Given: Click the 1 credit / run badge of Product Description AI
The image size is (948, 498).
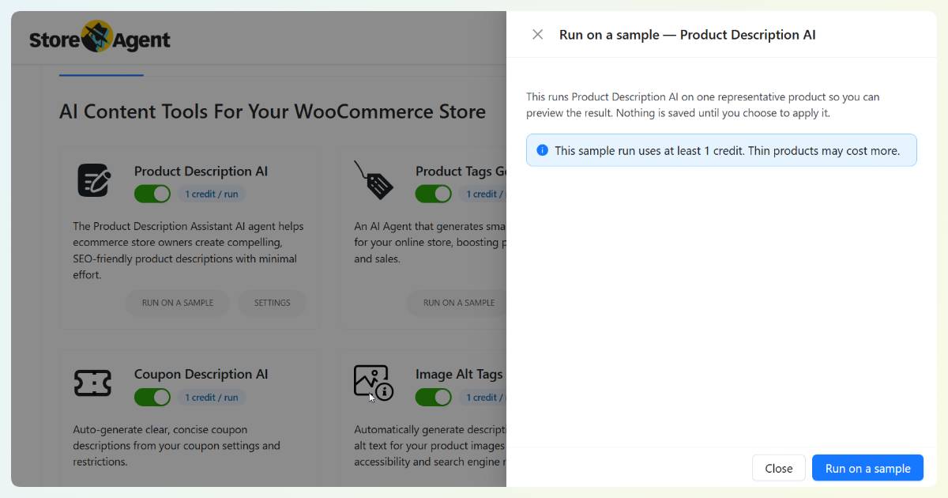Looking at the screenshot, I should click(212, 194).
